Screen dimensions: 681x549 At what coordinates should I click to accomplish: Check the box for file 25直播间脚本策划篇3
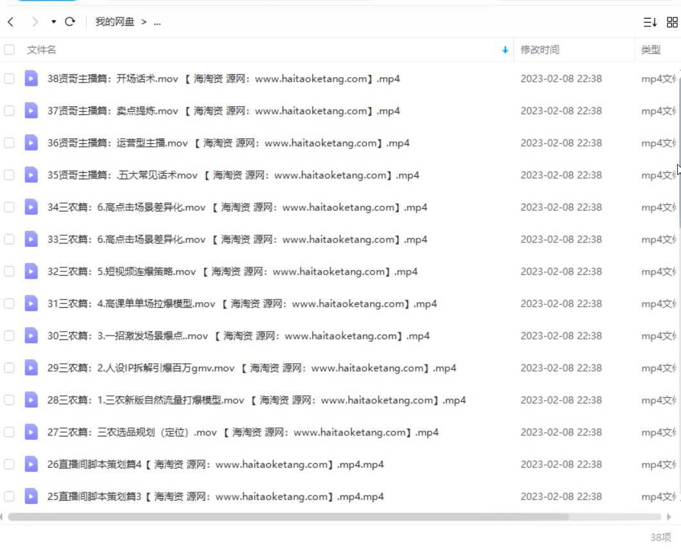pos(9,496)
